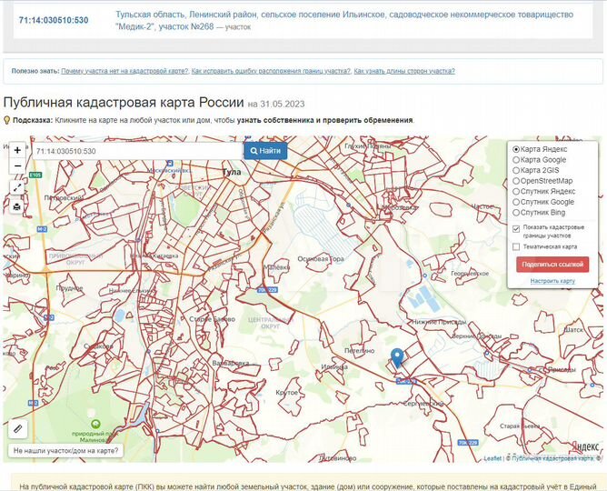Click Крутое label on map

[x=287, y=393]
